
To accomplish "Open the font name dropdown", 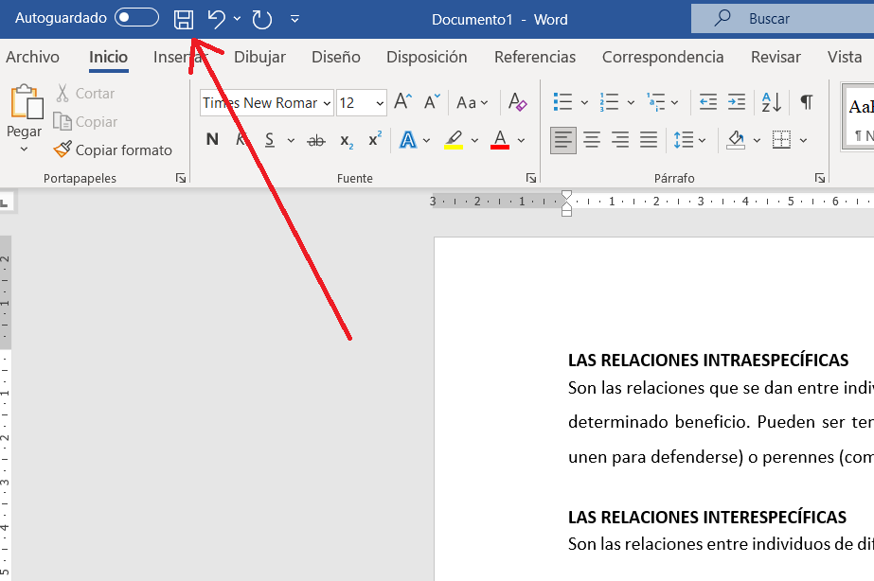I will pyautogui.click(x=327, y=103).
